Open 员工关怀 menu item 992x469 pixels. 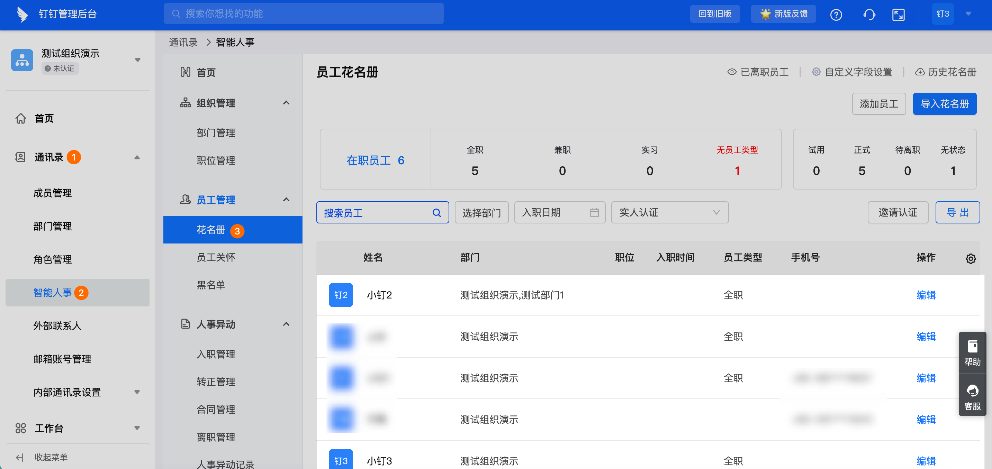coord(216,257)
